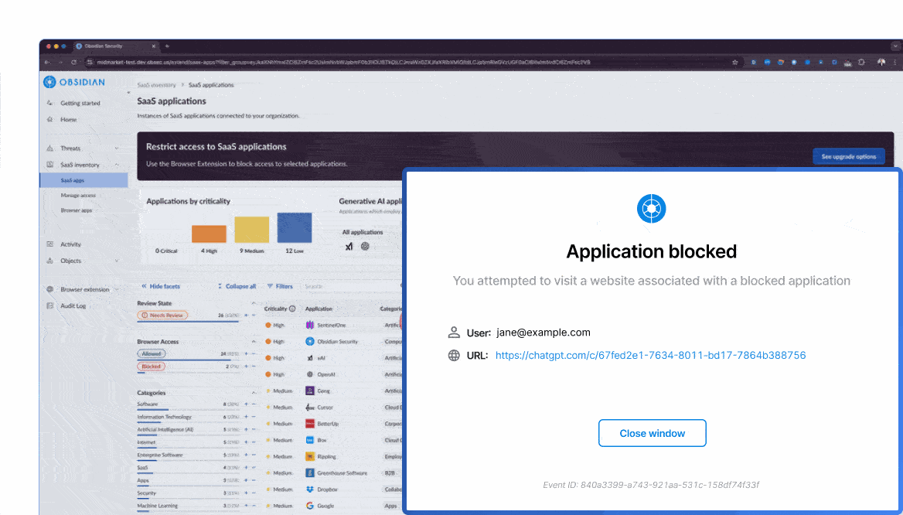The image size is (903, 515).
Task: Collapse the Review State facet
Action: [254, 304]
